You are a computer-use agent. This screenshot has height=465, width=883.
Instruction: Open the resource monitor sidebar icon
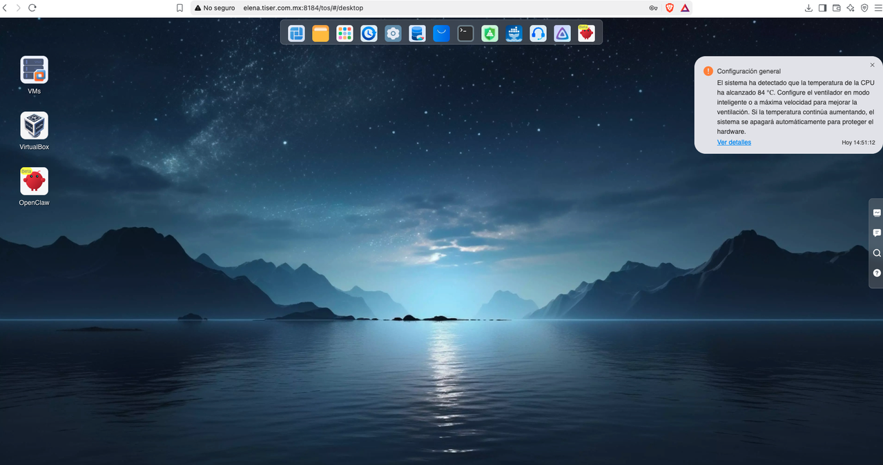pos(877,212)
